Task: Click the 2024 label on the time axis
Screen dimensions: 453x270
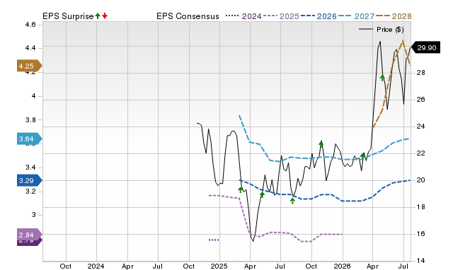Action: [x=96, y=266]
